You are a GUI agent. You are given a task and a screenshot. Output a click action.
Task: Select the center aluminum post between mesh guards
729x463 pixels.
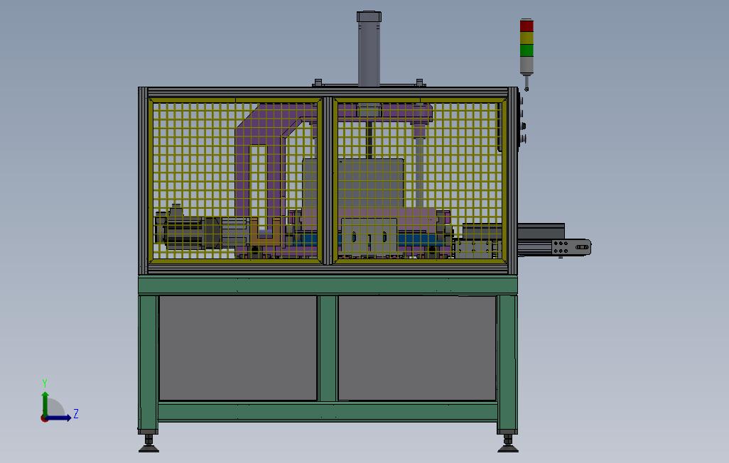click(x=328, y=181)
